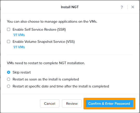Tick the Volume Snapshot Service checkbox

pos(9,42)
